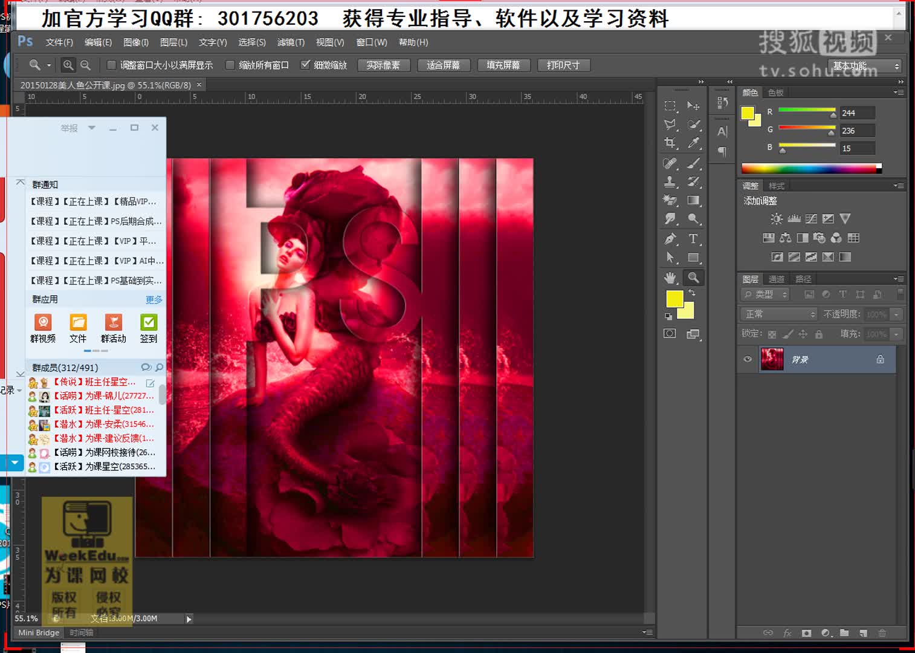The height and width of the screenshot is (653, 915).
Task: Open Layers panel flyout menu
Action: [x=899, y=279]
